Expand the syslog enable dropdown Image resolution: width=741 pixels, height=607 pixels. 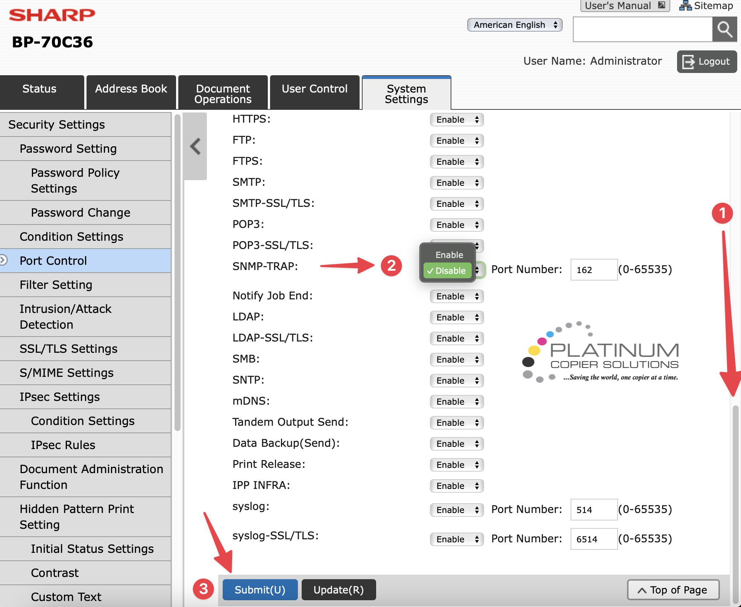[457, 510]
